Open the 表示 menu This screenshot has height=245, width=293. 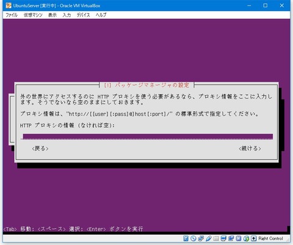tap(52, 15)
